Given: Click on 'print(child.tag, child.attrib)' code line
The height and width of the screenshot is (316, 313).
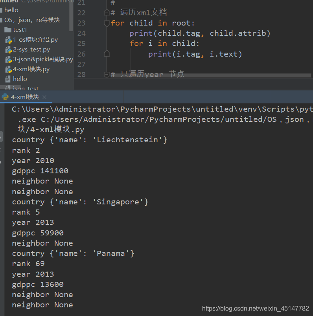Looking at the screenshot, I should tap(200, 33).
